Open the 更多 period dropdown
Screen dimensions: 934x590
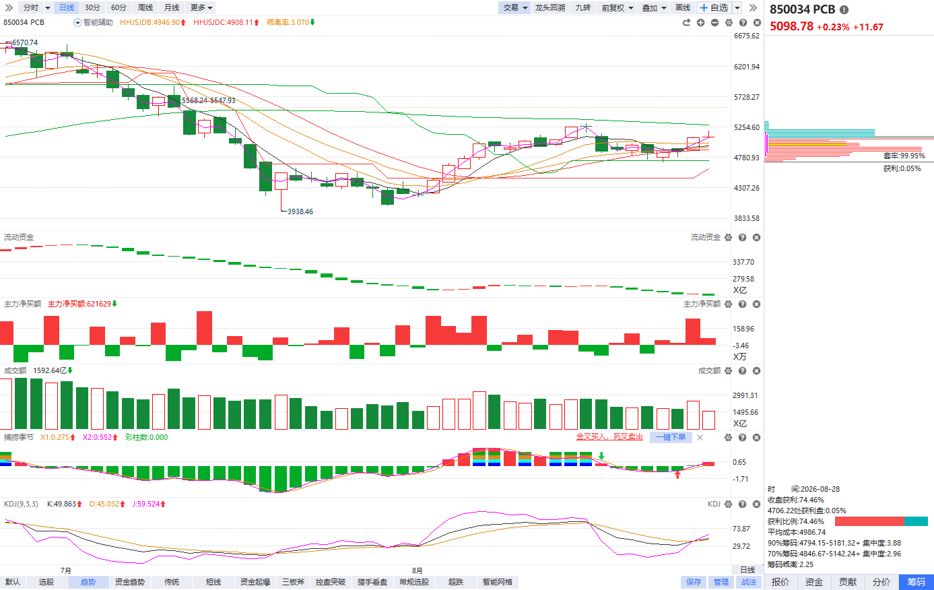click(x=201, y=7)
